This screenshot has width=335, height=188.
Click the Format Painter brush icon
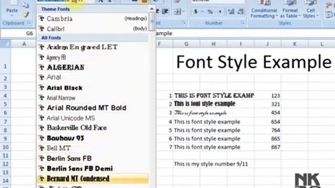[x=26, y=15]
